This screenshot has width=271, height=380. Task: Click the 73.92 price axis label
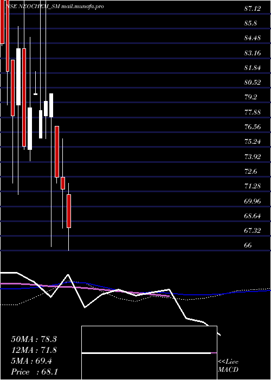point(253,156)
